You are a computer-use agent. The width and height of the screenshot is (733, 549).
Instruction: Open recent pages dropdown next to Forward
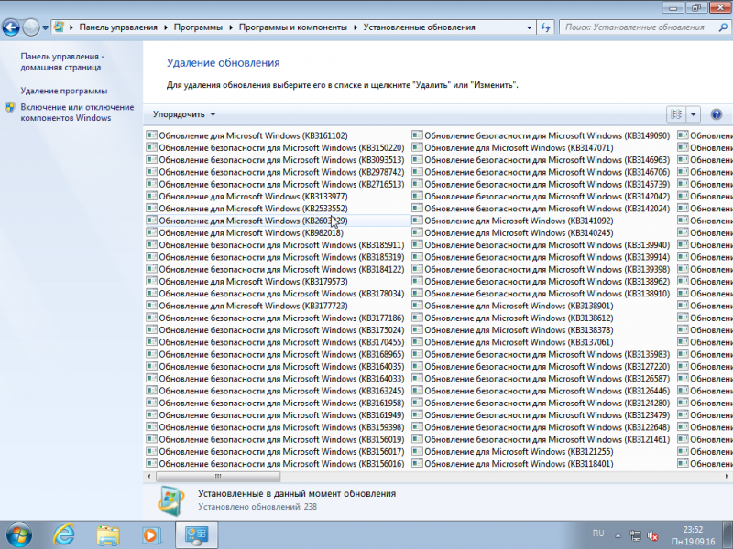coord(45,27)
